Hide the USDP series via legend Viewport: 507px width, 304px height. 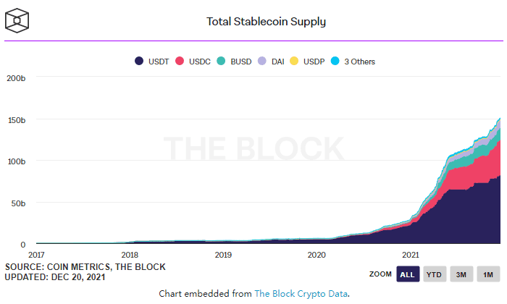(x=307, y=62)
